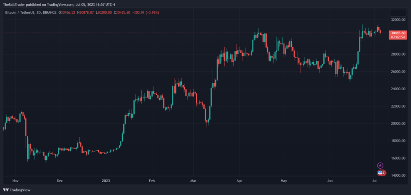
Task: Click the open value O30766.52
Action: tap(67, 13)
